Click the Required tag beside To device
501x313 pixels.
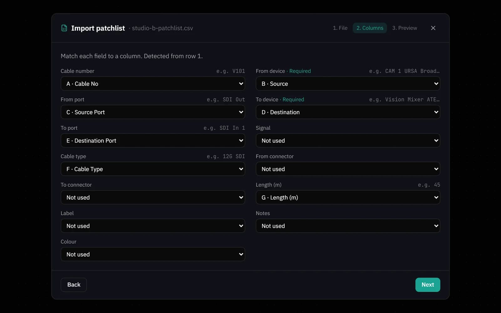coord(293,100)
